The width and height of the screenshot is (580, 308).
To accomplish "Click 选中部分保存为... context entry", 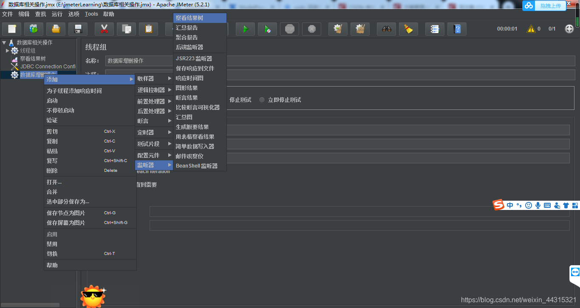I will coord(90,202).
